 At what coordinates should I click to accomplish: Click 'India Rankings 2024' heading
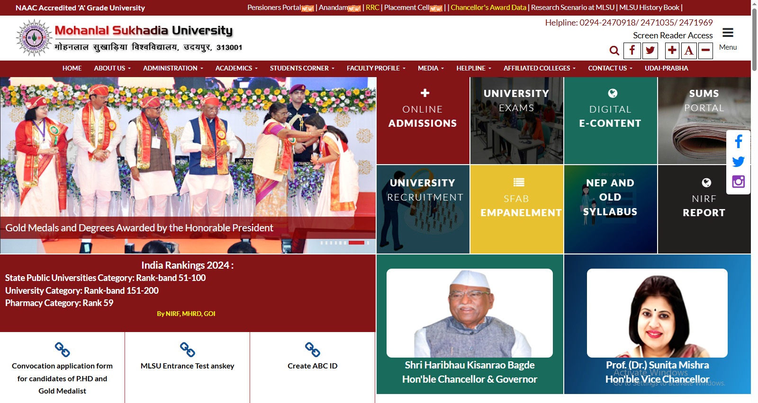click(187, 265)
